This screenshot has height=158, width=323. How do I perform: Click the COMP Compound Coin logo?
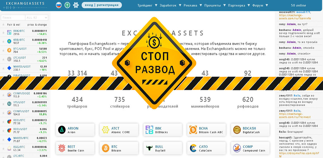pos(237,148)
